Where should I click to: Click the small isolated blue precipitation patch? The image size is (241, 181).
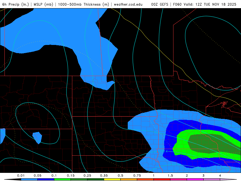point(37,138)
